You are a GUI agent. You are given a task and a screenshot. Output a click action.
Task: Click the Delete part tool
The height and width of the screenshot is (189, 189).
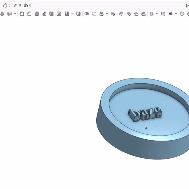[x=113, y=14]
